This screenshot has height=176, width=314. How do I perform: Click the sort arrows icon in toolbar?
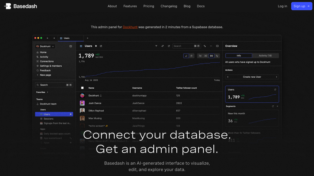(x=163, y=46)
